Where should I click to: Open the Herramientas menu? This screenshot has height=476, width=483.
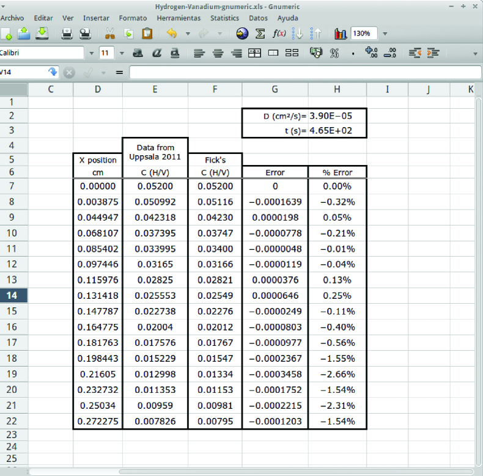coord(179,18)
